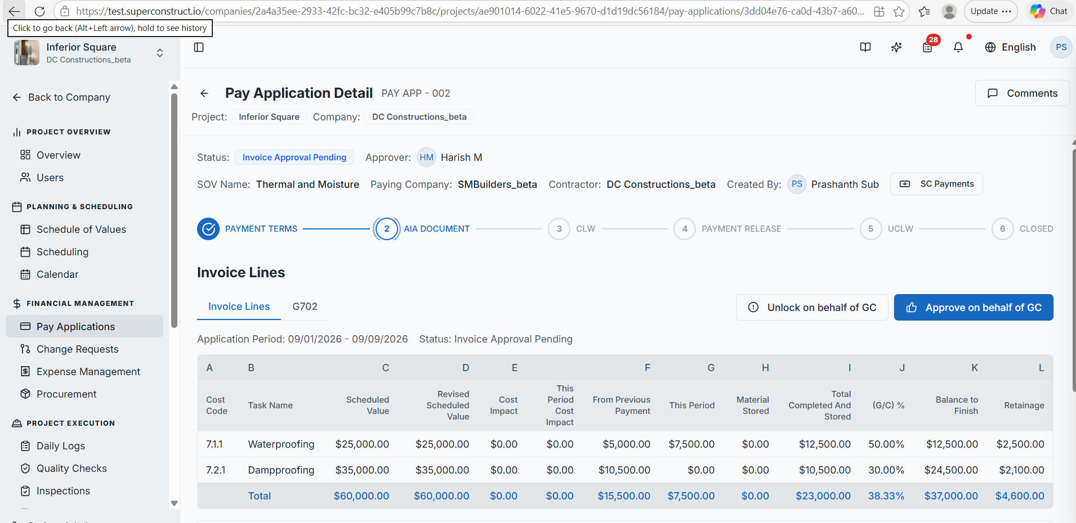Open browser Copilot Chat
Screen dimensions: 1076x523
click(x=1050, y=11)
